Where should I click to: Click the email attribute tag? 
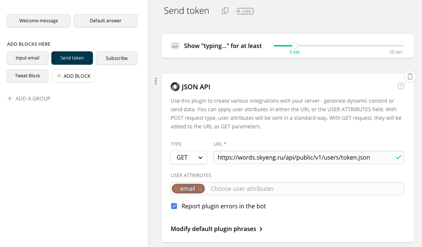(x=188, y=189)
